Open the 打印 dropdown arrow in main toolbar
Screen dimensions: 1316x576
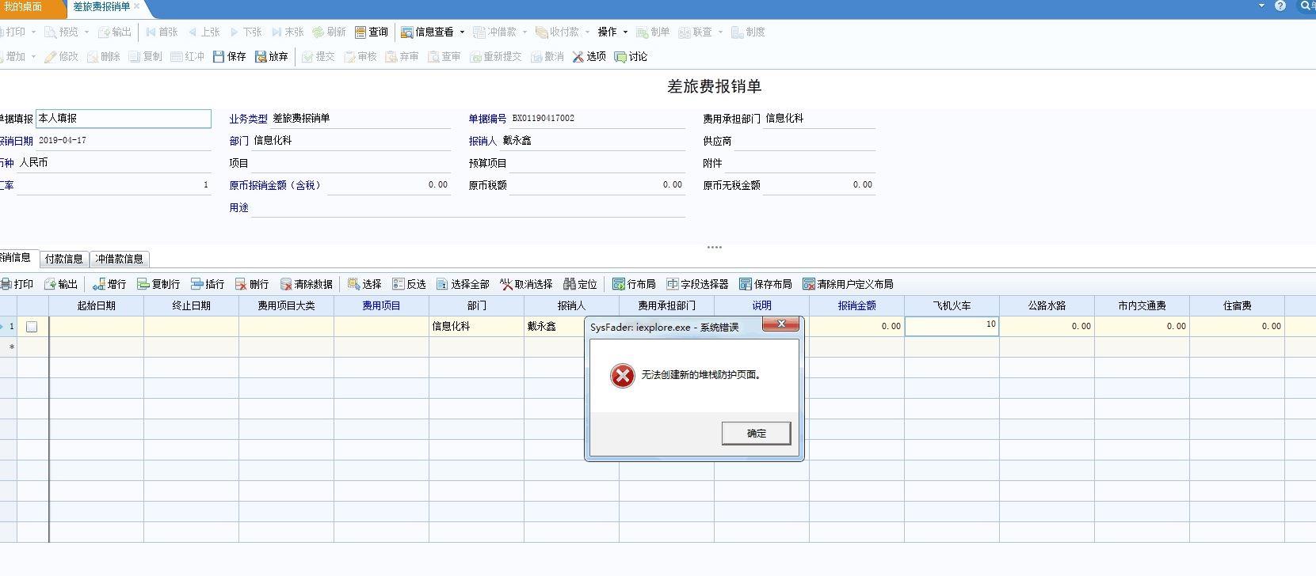(34, 32)
